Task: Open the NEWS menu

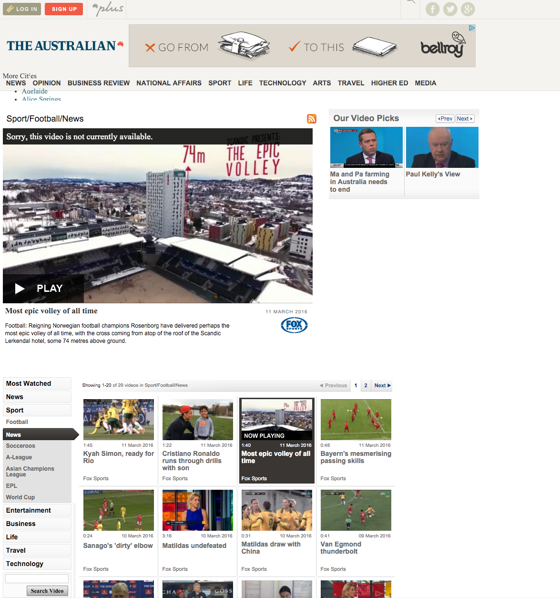Action: click(16, 83)
